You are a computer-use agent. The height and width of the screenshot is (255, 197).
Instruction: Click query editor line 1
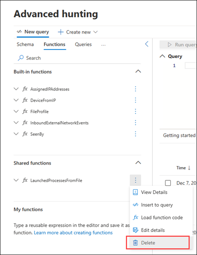pos(191,66)
